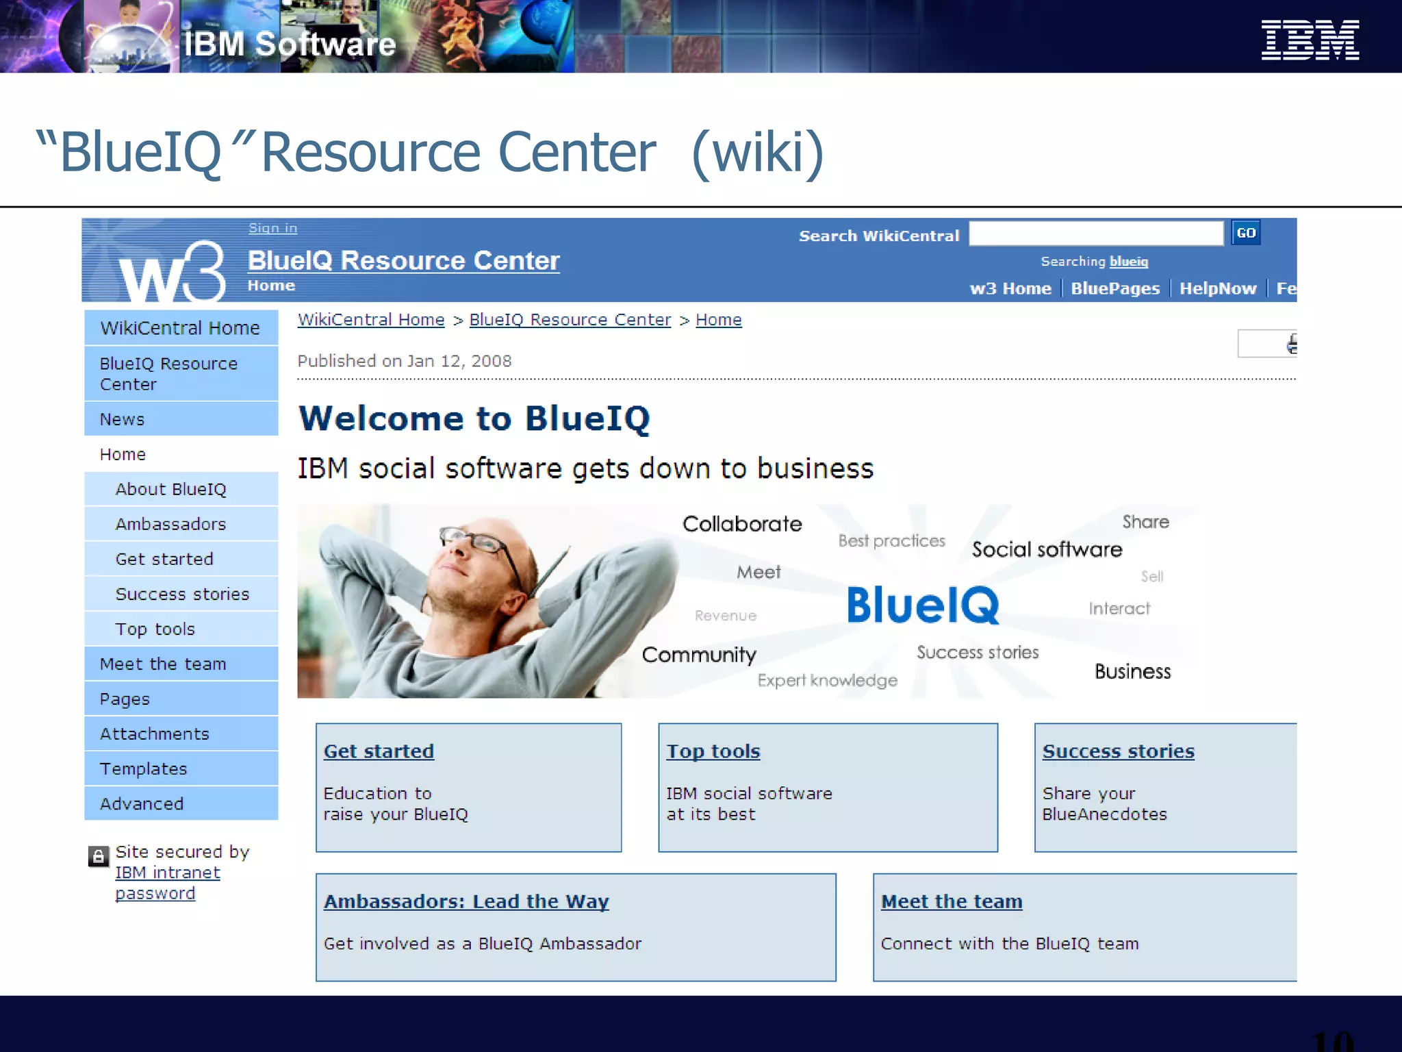Viewport: 1402px width, 1052px height.
Task: Click 'Education to raise your BlueIQ' text
Action: (x=396, y=803)
